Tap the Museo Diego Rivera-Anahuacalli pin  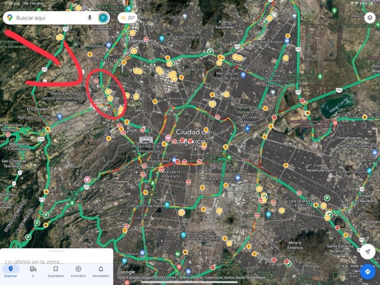tap(184, 235)
